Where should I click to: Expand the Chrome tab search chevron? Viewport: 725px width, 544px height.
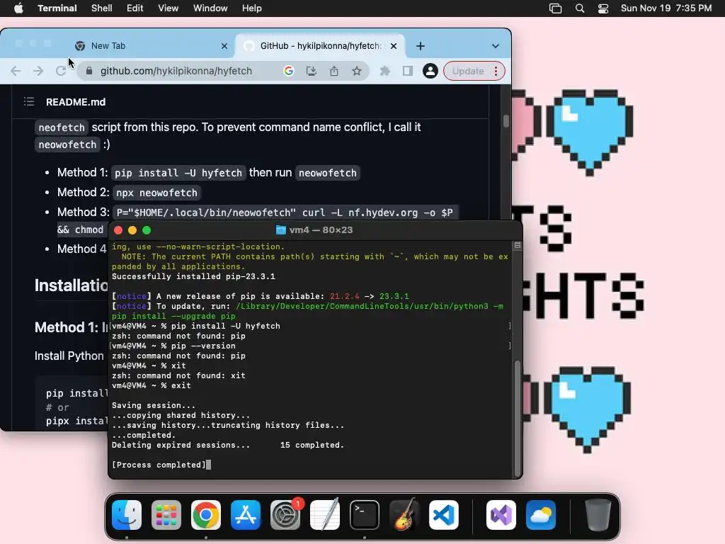pos(495,46)
